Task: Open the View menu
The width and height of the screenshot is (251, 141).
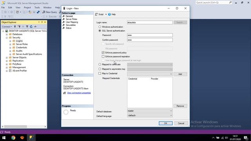Action: 18,7
